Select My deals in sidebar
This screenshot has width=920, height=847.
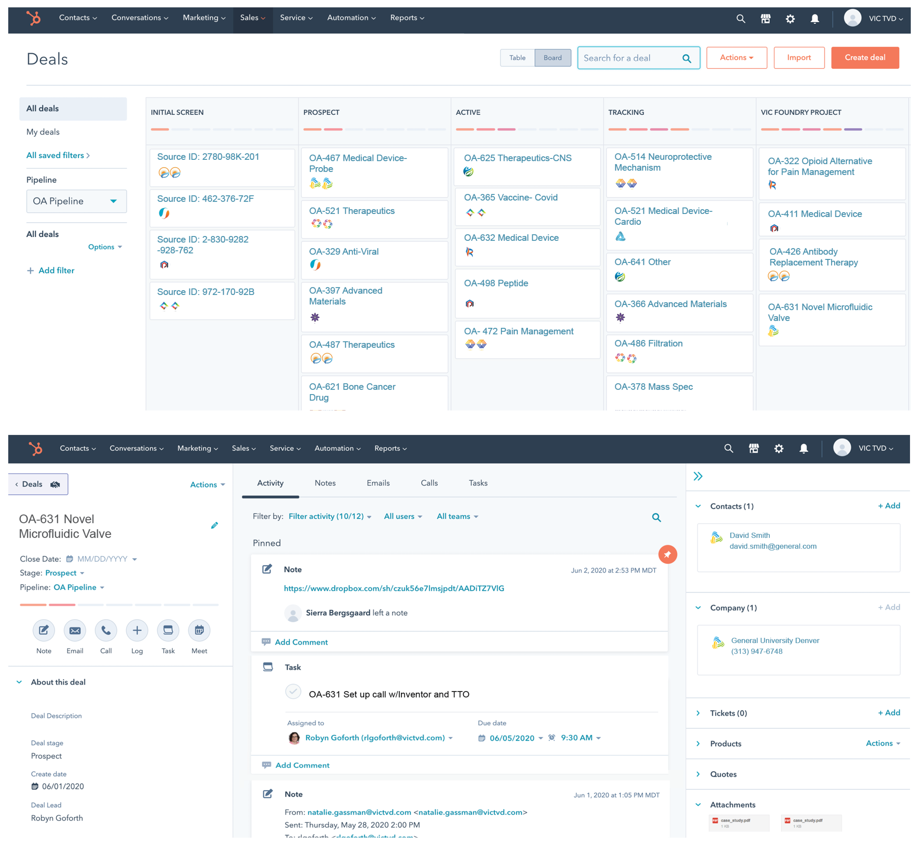[x=43, y=132]
